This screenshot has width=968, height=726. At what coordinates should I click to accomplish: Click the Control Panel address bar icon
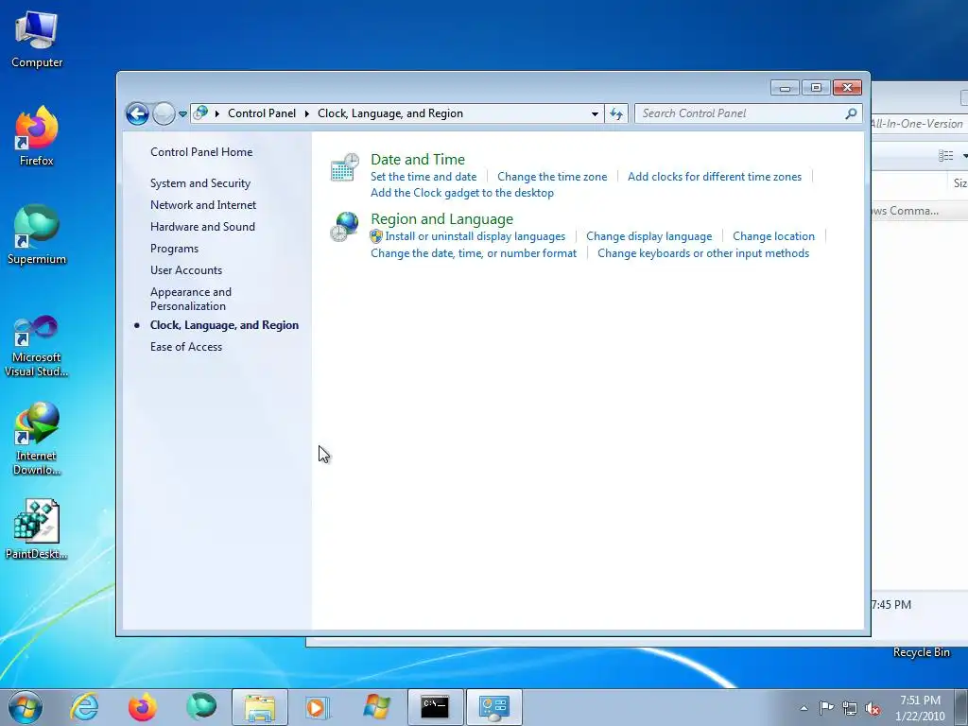[200, 113]
